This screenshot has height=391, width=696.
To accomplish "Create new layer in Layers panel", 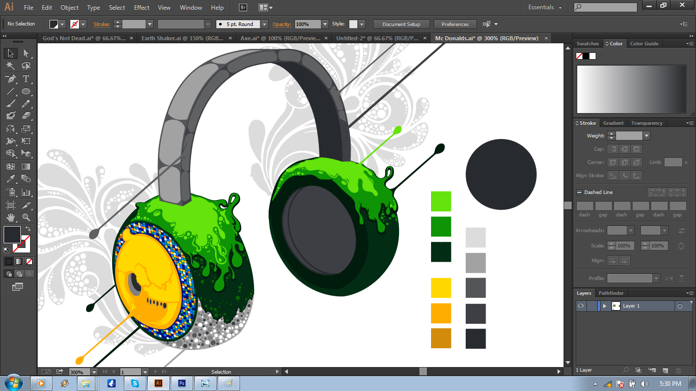I will tap(665, 370).
